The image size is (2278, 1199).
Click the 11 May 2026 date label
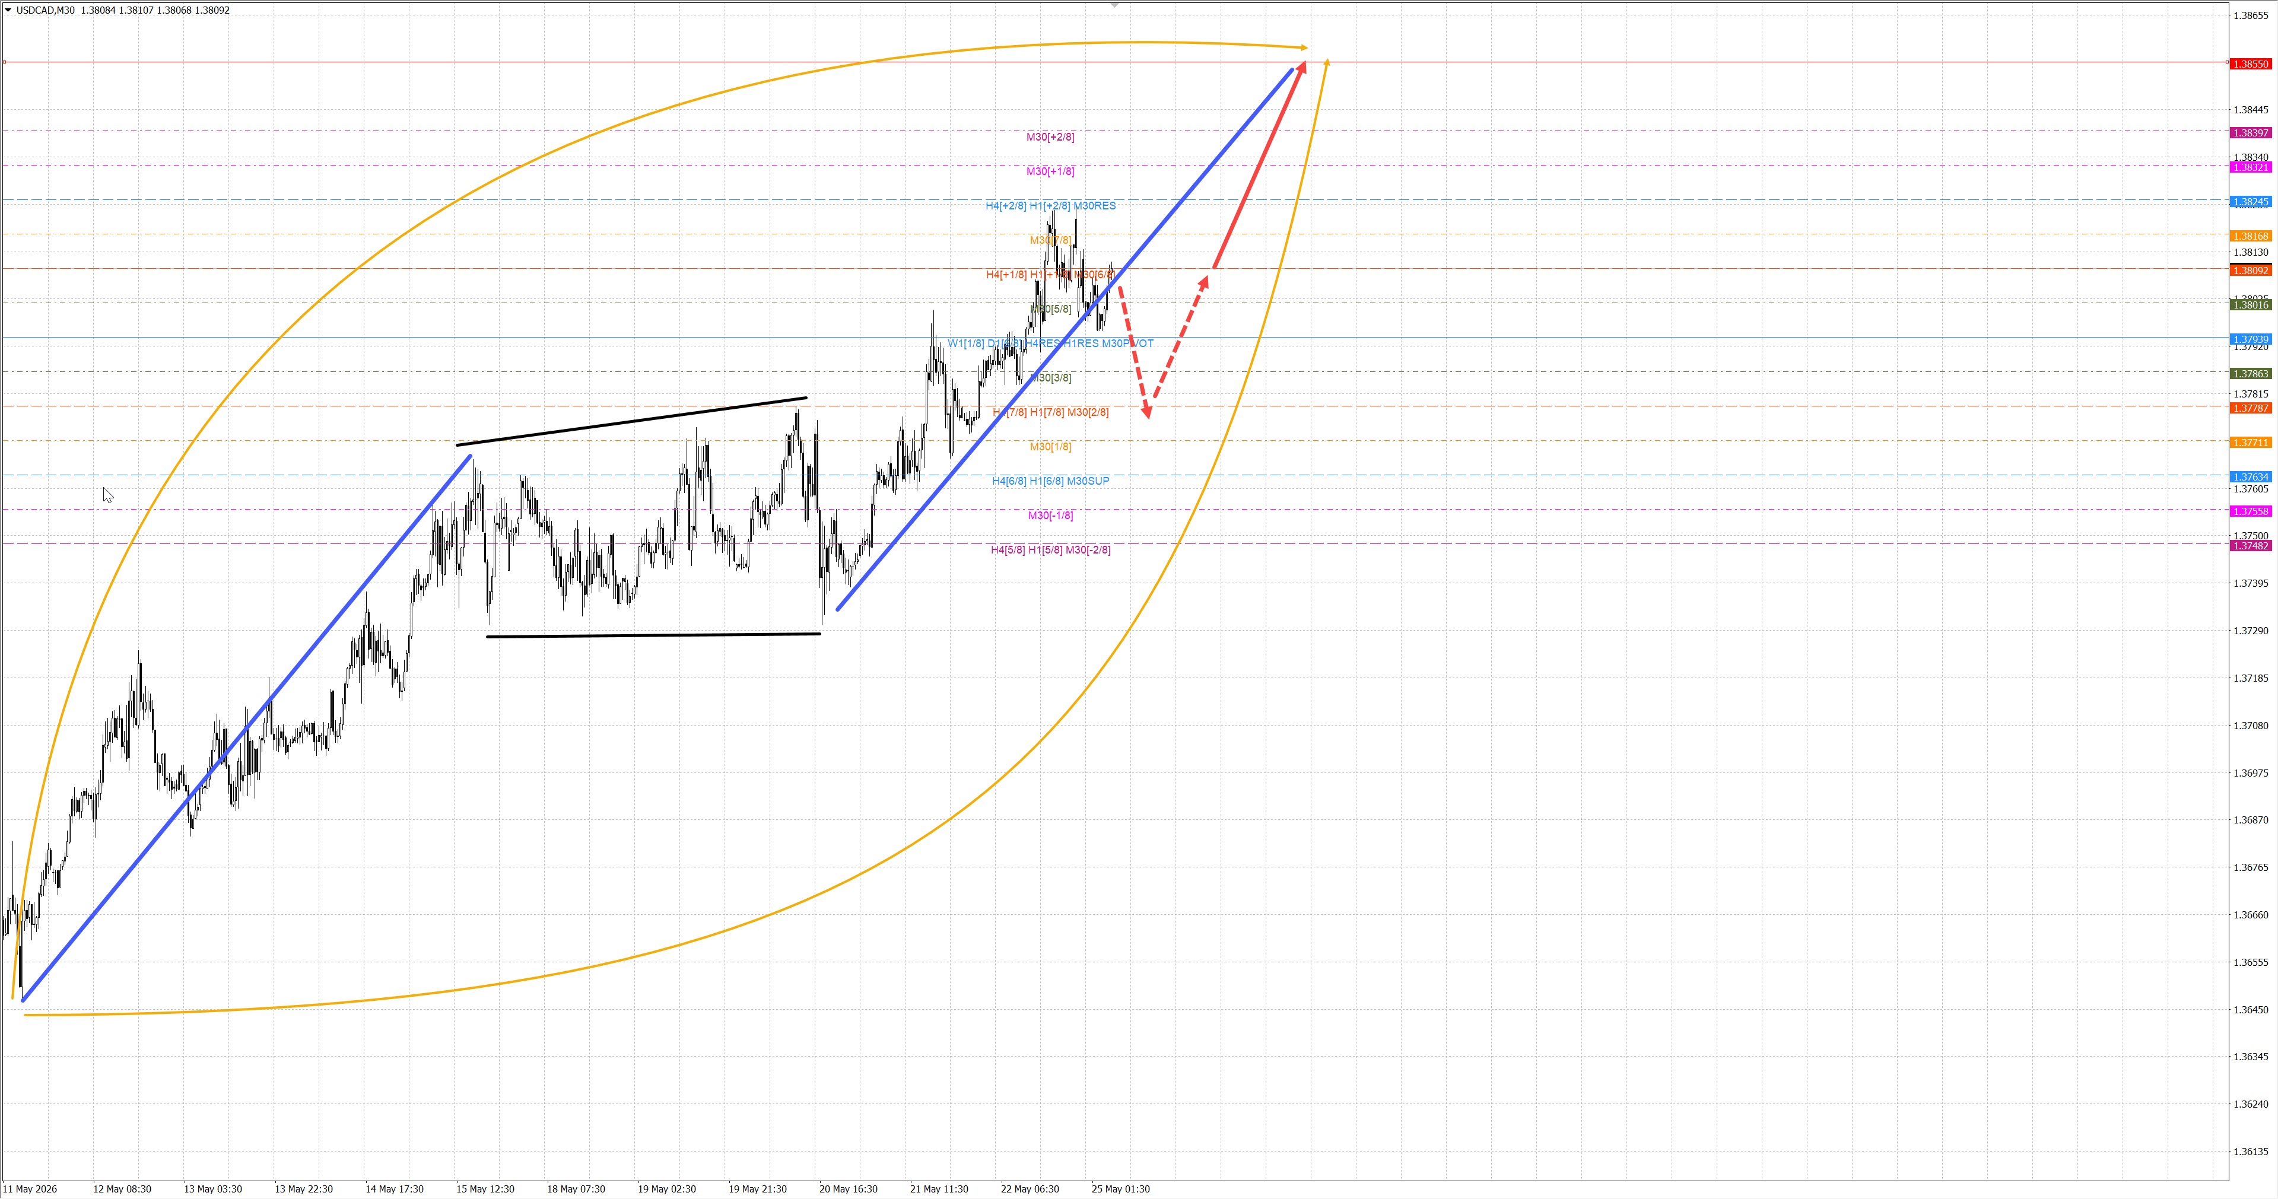click(30, 1190)
